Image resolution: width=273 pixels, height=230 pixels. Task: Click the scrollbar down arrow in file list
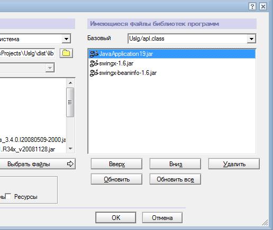tap(70, 149)
